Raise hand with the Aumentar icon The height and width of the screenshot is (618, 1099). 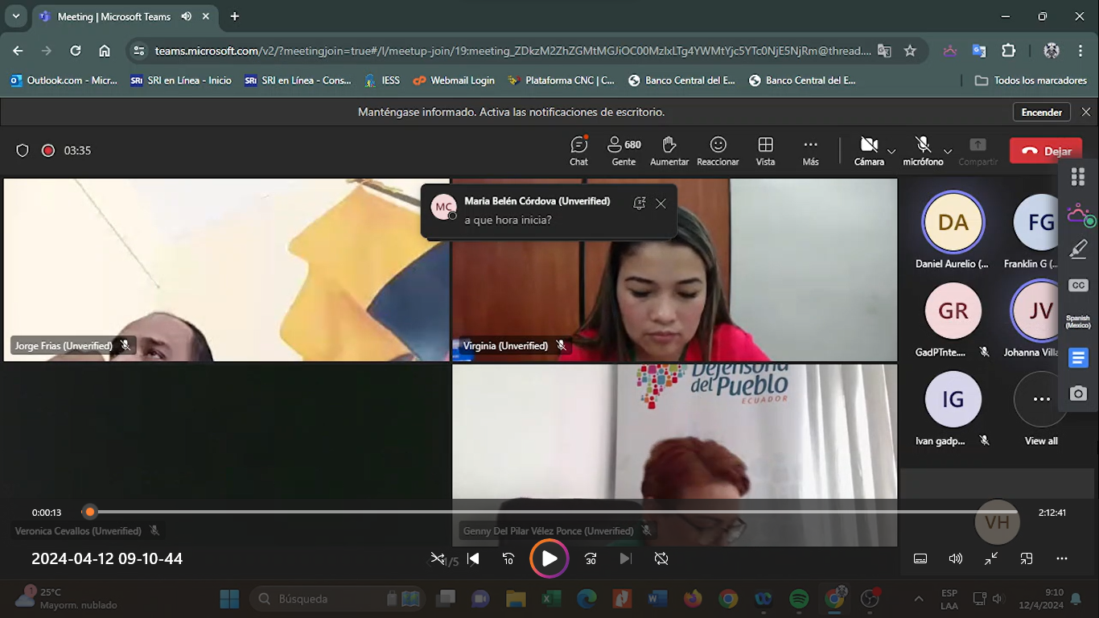click(669, 150)
